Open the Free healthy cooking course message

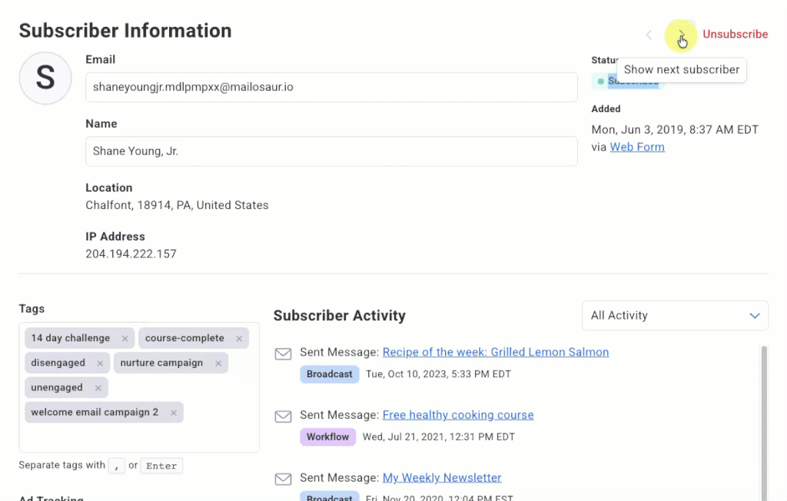pyautogui.click(x=457, y=414)
